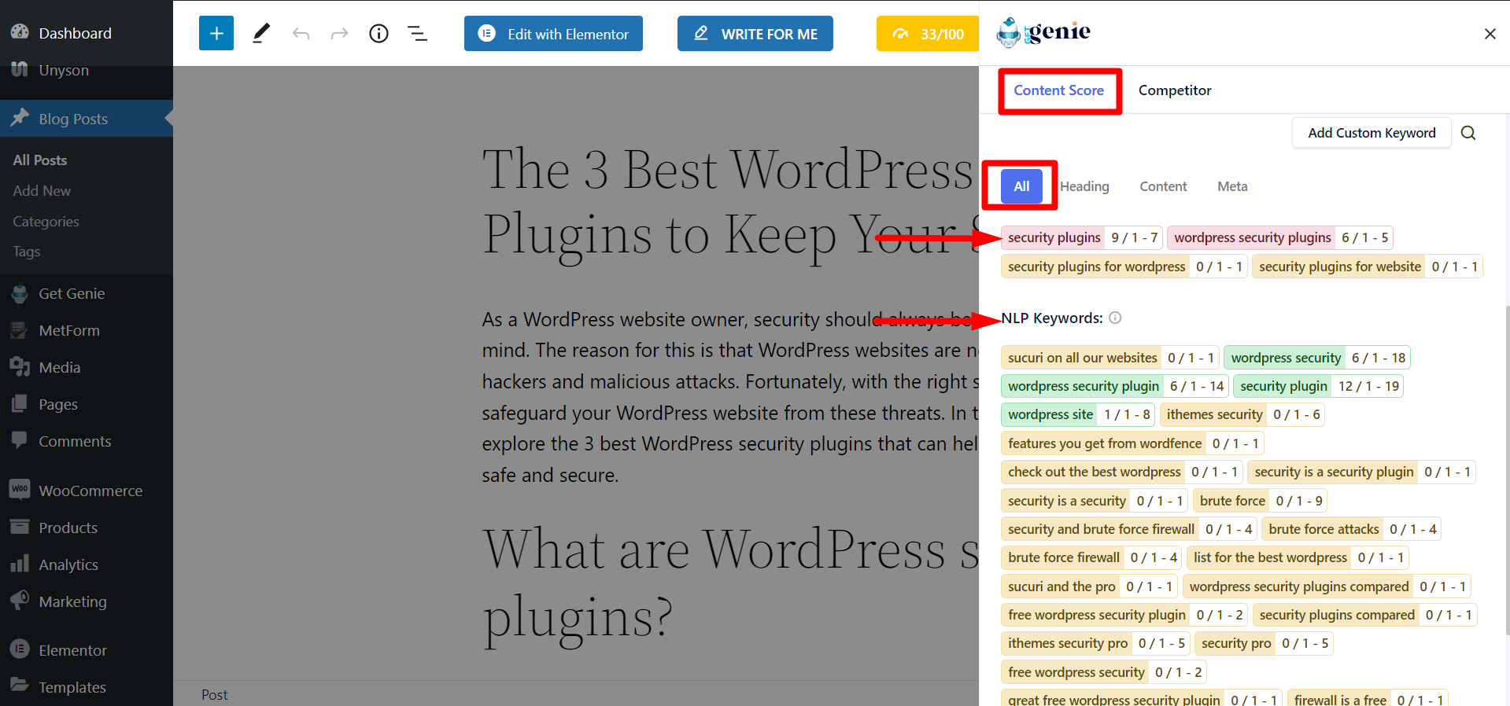Select the All keyword filter
The height and width of the screenshot is (706, 1510).
click(1021, 186)
